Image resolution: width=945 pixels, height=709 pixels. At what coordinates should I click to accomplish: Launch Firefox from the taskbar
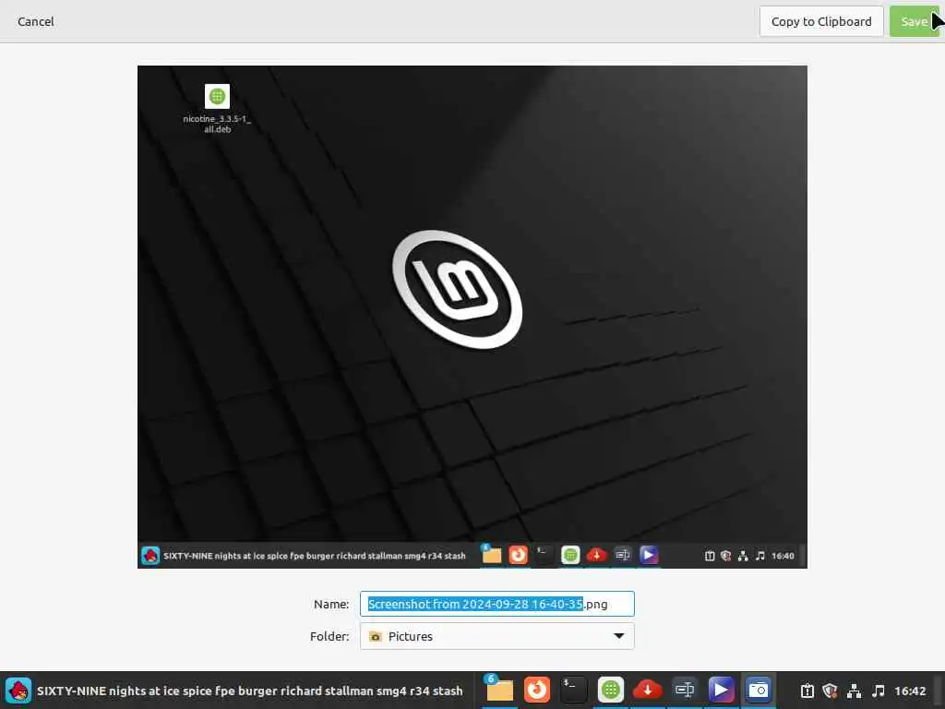click(x=536, y=690)
